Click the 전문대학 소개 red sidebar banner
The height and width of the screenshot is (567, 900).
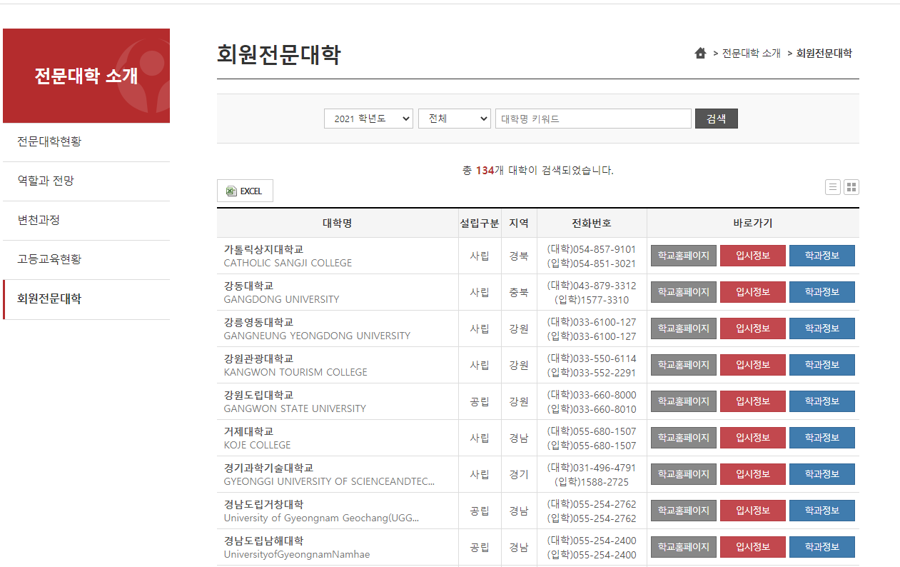(x=86, y=76)
